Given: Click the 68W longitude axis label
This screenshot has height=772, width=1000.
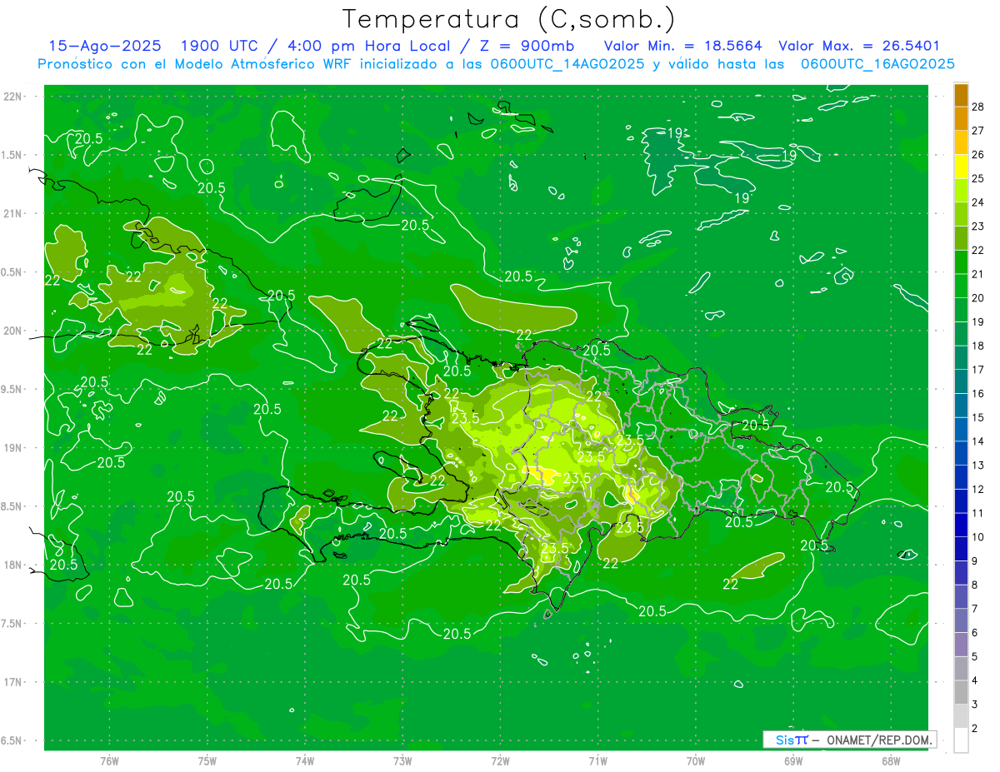Looking at the screenshot, I should pos(891,760).
